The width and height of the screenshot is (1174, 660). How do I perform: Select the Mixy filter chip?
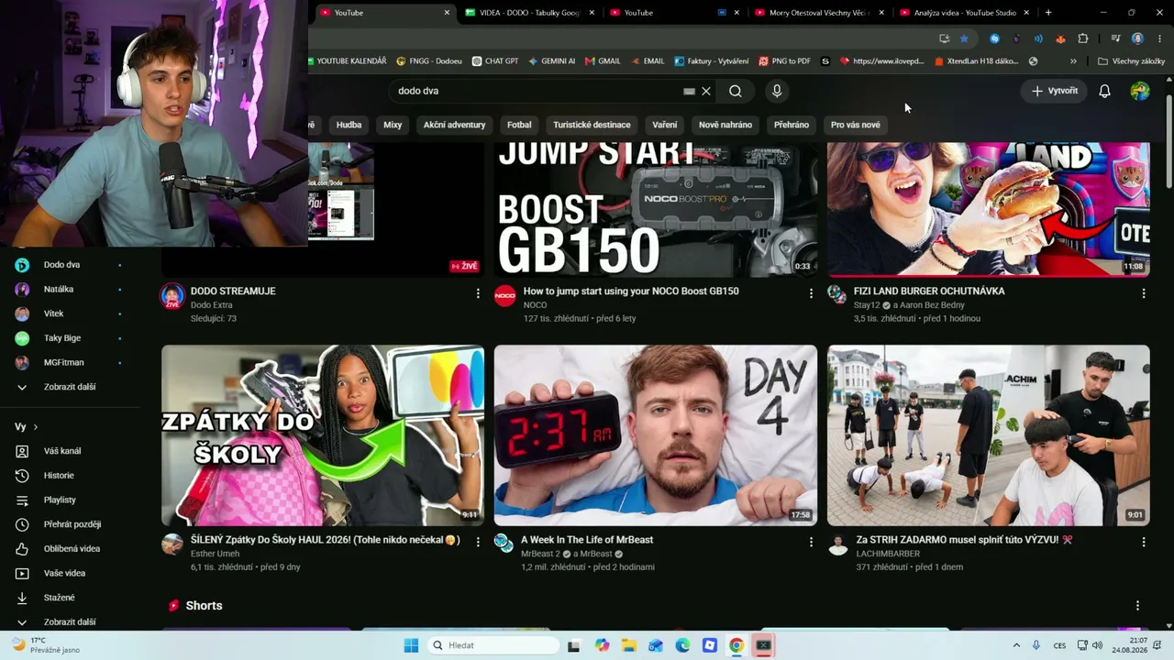coord(393,125)
